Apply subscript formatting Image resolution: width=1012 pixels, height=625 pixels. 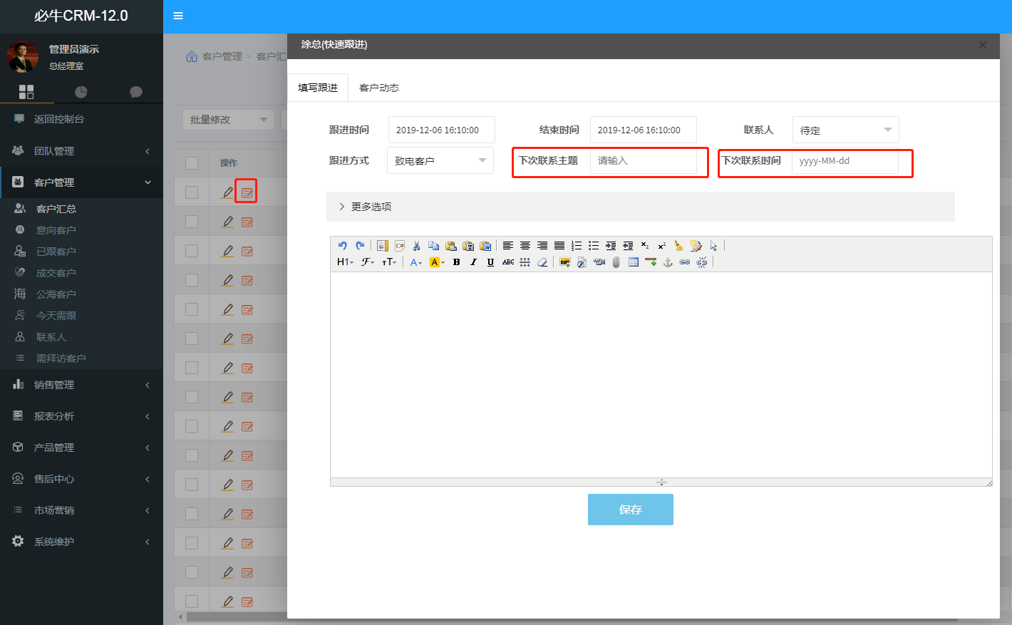[645, 245]
